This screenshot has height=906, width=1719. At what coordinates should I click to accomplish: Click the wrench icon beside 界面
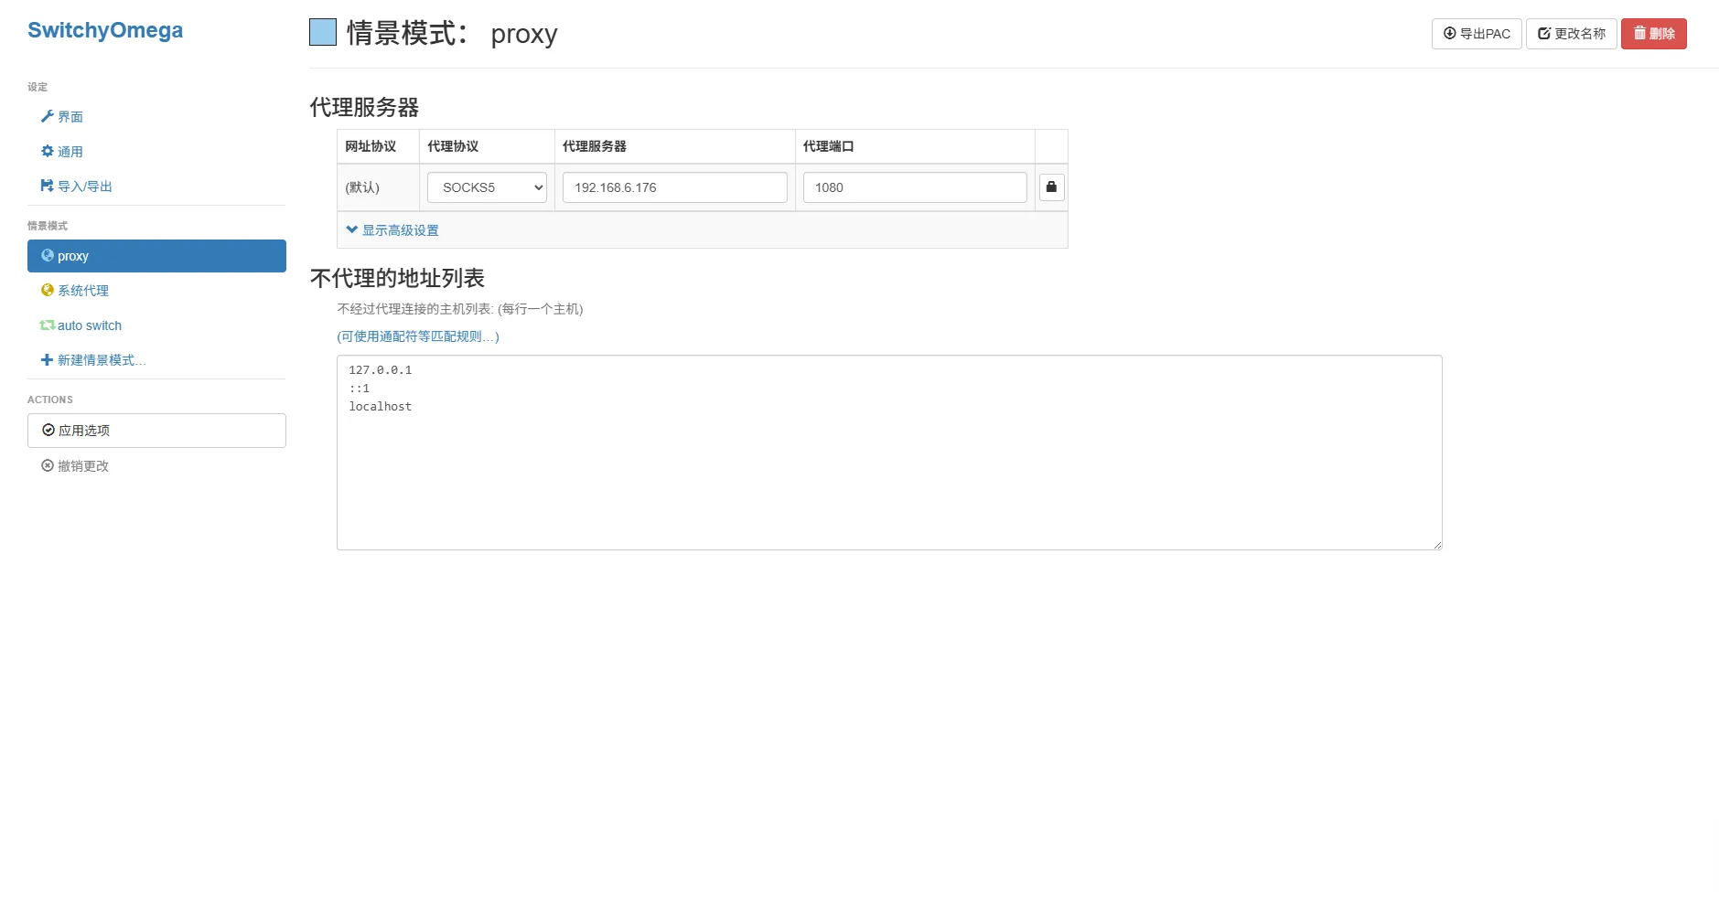pos(47,116)
